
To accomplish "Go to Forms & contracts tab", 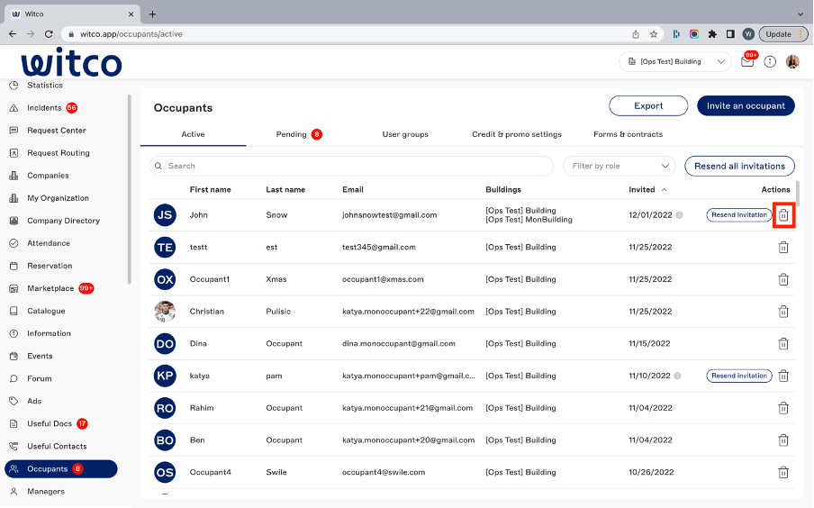I will (629, 134).
